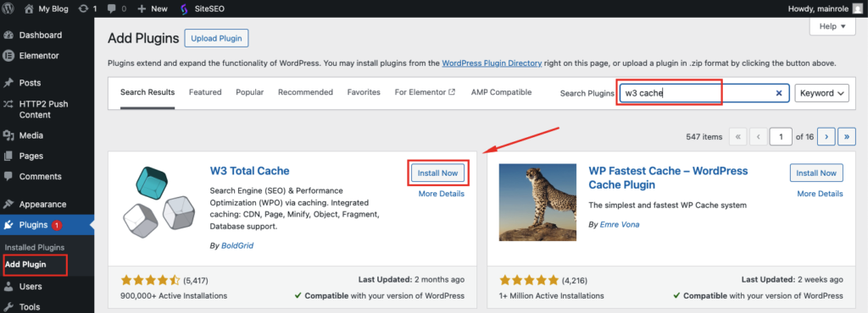Click Posts pushpin icon
The width and height of the screenshot is (868, 313).
[8, 83]
